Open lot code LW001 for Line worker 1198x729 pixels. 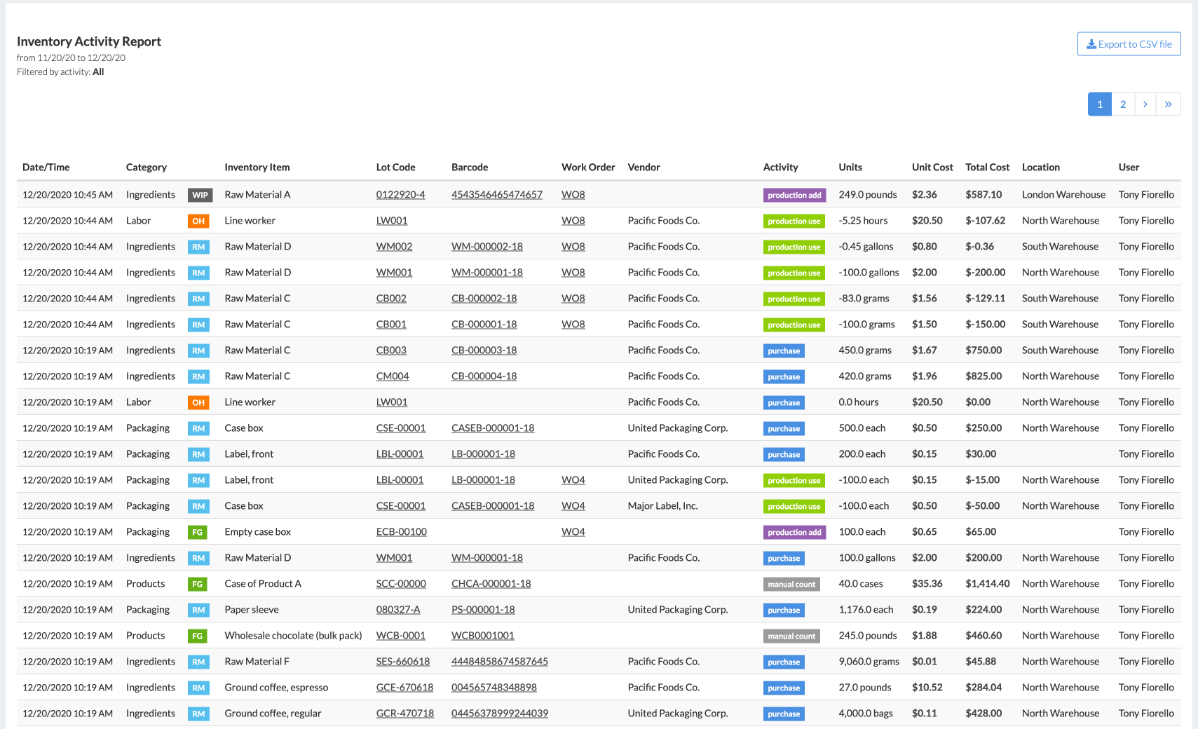coord(390,220)
